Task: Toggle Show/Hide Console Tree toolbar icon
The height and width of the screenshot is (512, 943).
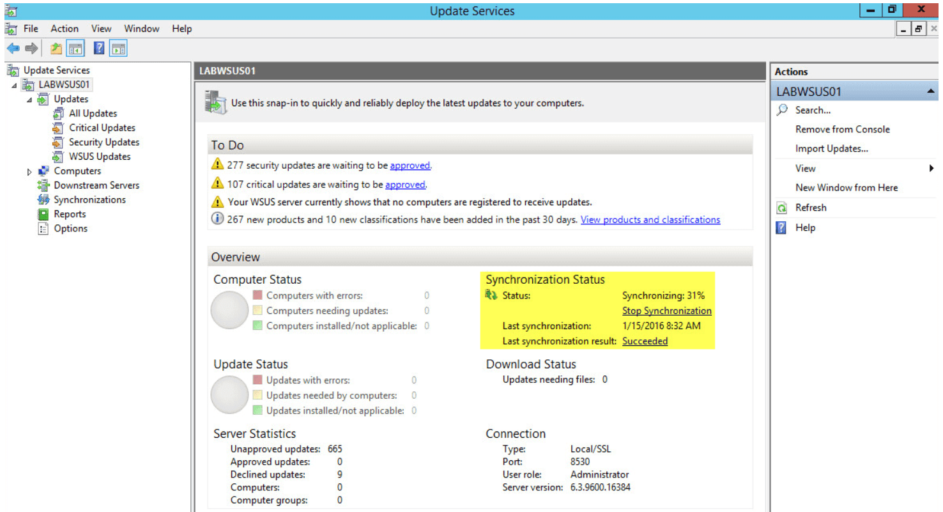Action: tap(76, 48)
